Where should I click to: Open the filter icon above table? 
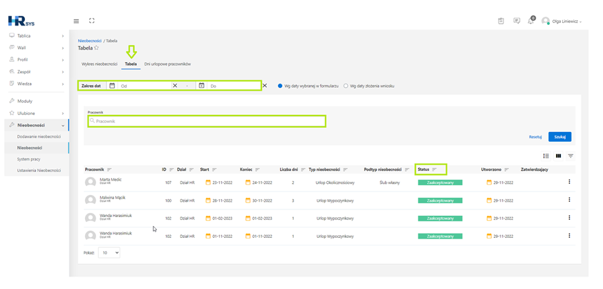point(570,156)
